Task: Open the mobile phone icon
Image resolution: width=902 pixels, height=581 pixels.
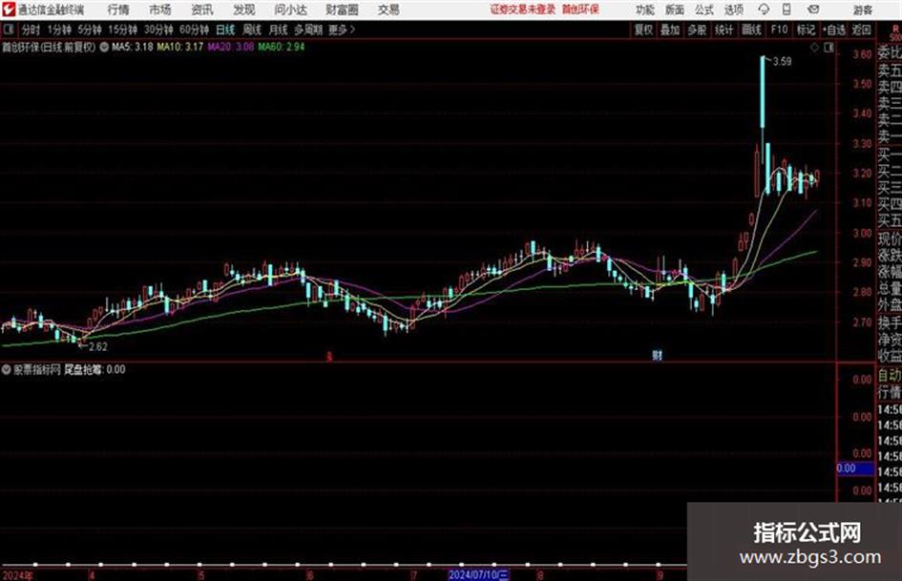Action: coord(787,10)
